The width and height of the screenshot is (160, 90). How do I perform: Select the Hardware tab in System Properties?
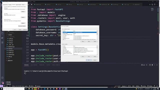10,5
